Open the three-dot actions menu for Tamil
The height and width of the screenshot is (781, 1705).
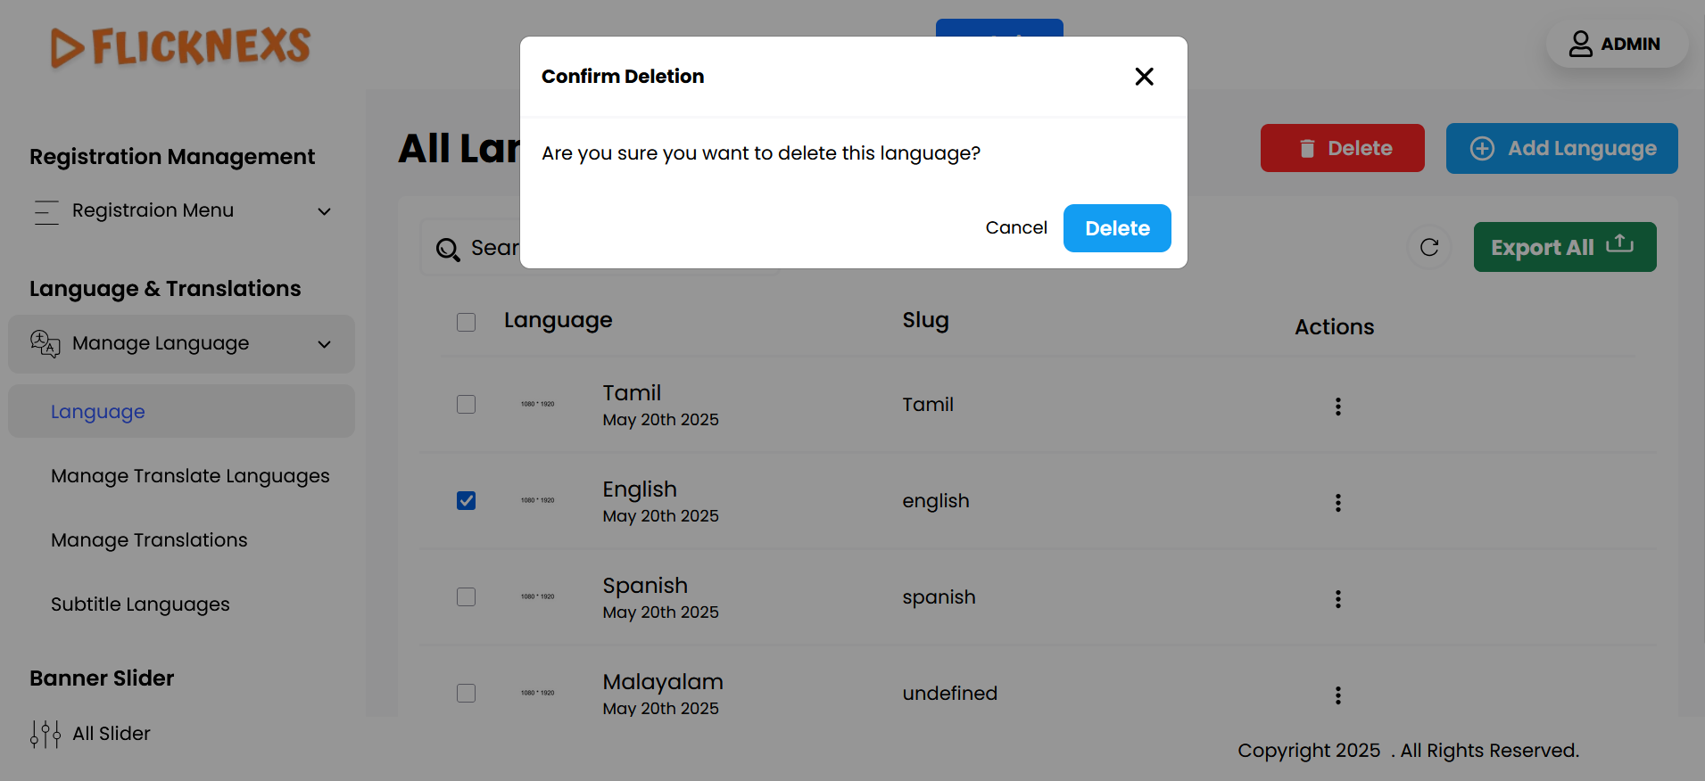(x=1337, y=407)
